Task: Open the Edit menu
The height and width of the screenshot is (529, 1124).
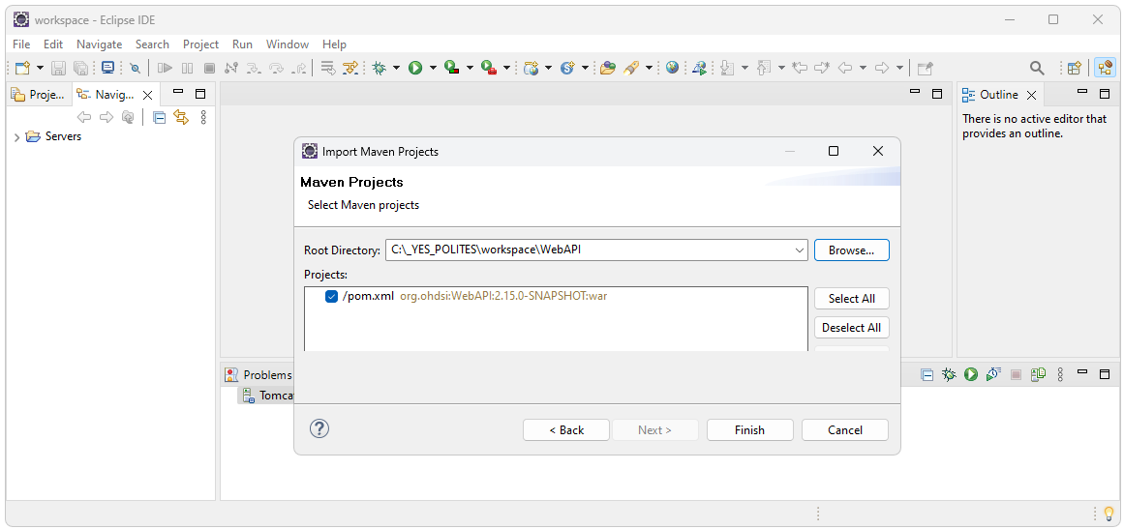Action: pos(53,44)
